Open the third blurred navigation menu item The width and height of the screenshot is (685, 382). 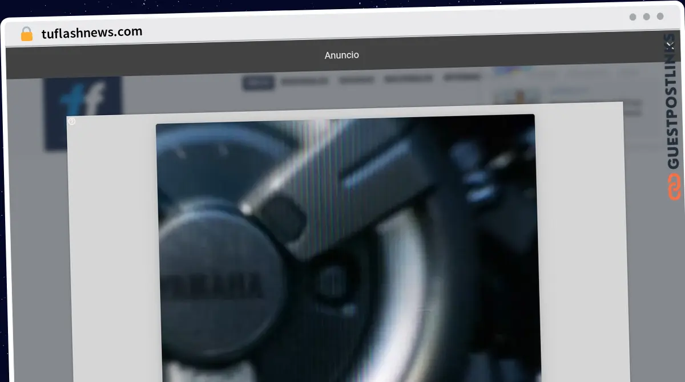[x=357, y=80]
